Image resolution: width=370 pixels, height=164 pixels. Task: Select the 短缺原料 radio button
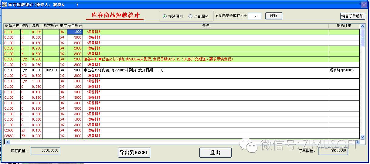click(165, 16)
